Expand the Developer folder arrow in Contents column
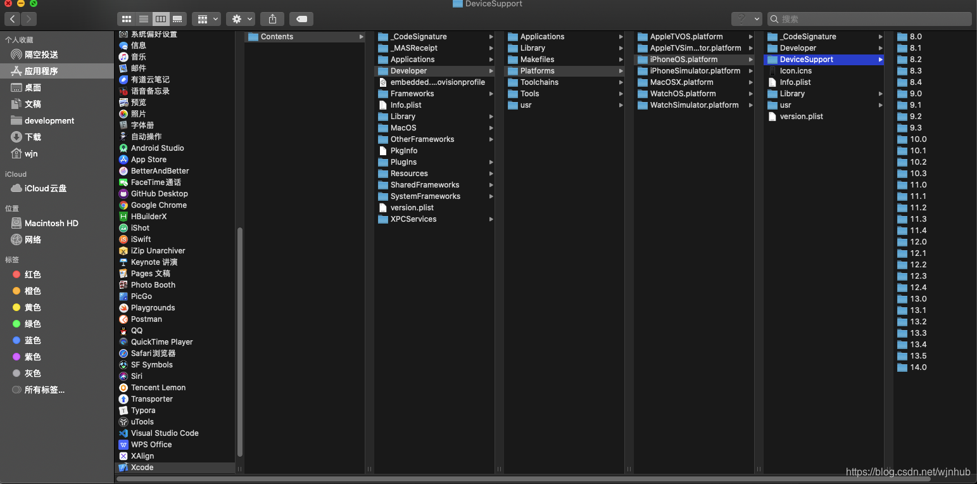This screenshot has width=977, height=484. point(491,71)
